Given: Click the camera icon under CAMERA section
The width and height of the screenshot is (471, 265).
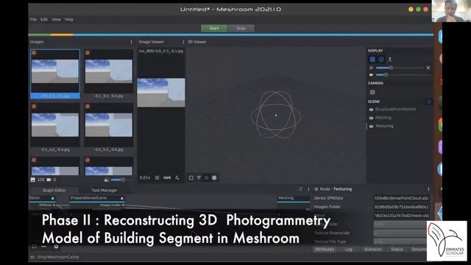Looking at the screenshot, I should click(x=372, y=92).
